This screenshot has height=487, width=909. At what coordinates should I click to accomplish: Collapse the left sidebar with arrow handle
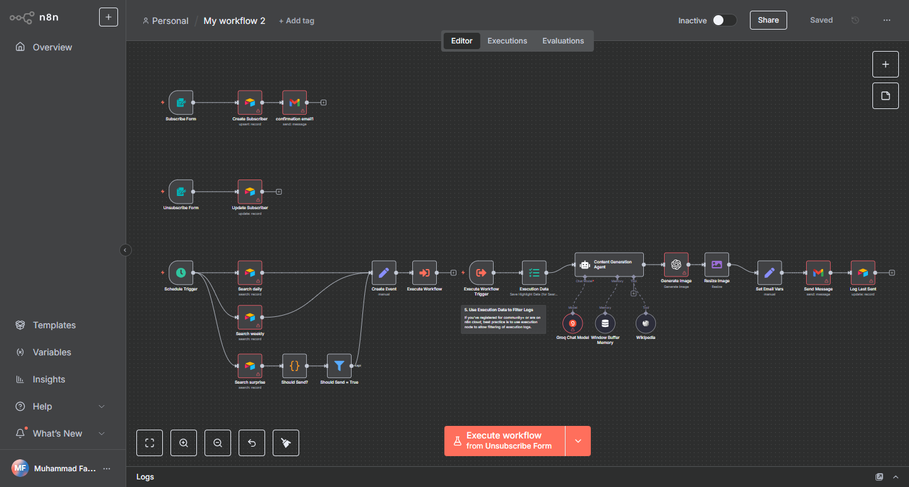click(x=125, y=250)
